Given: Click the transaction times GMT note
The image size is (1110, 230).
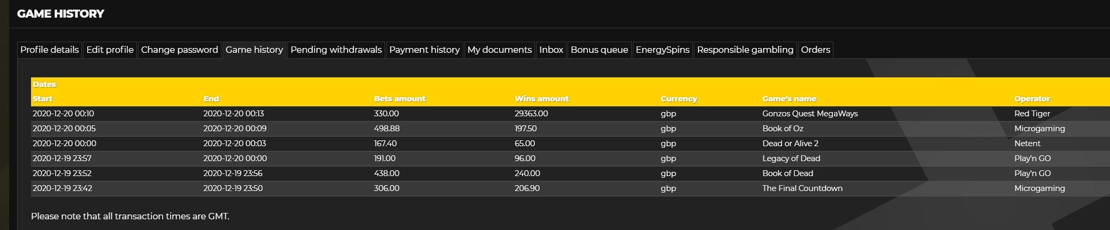Looking at the screenshot, I should (130, 216).
